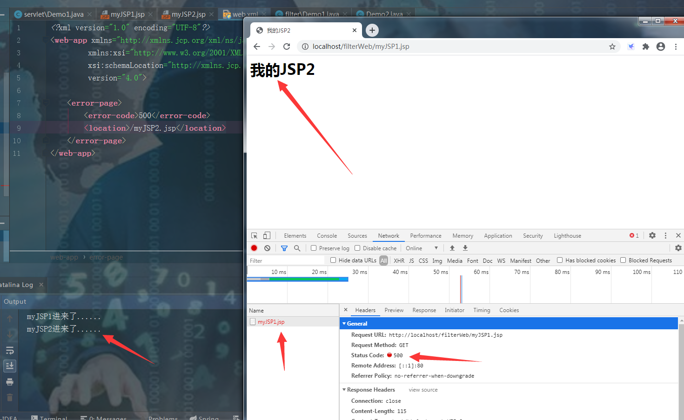The width and height of the screenshot is (684, 420).
Task: Select the myJSP1.jsp network request
Action: coord(271,321)
